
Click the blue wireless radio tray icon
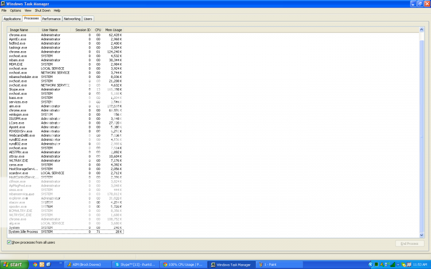coord(398,265)
